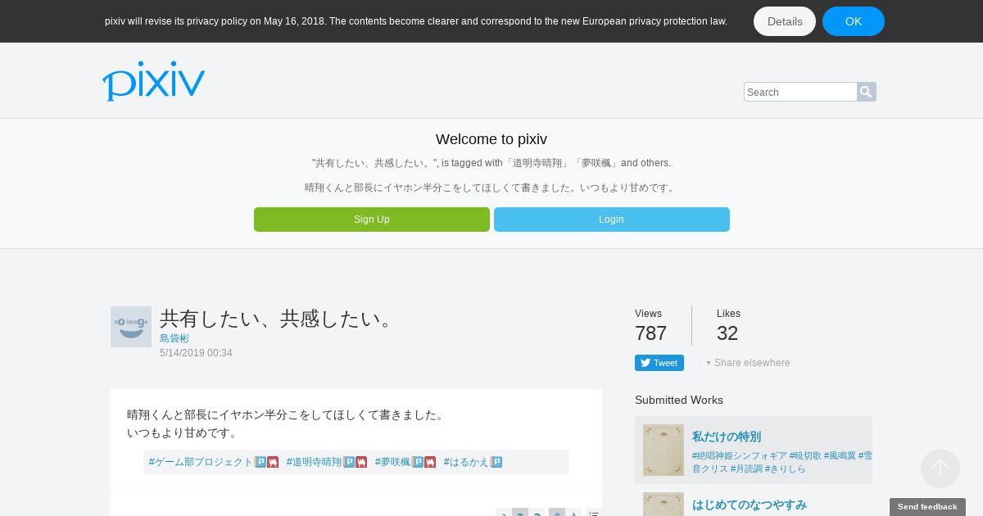Click the search magnifier button

pos(867,92)
